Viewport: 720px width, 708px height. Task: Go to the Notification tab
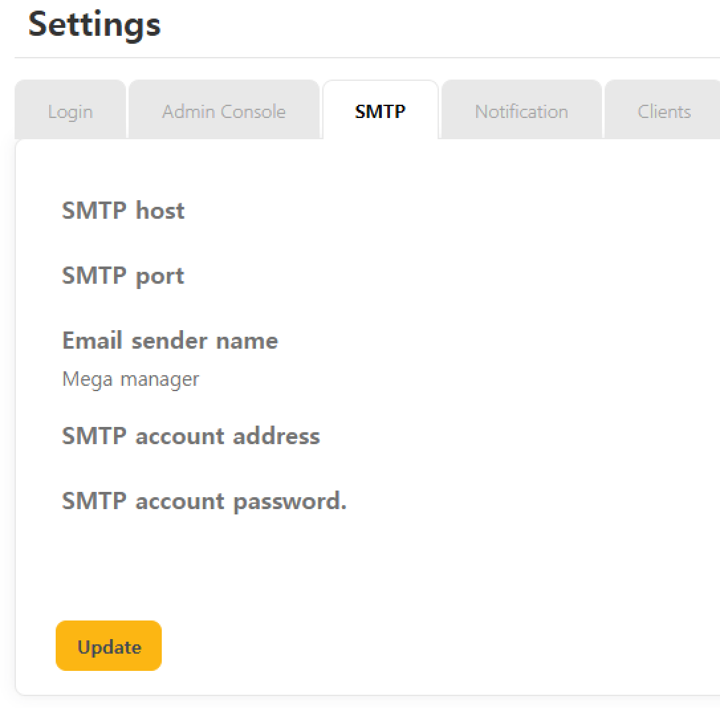pos(521,111)
